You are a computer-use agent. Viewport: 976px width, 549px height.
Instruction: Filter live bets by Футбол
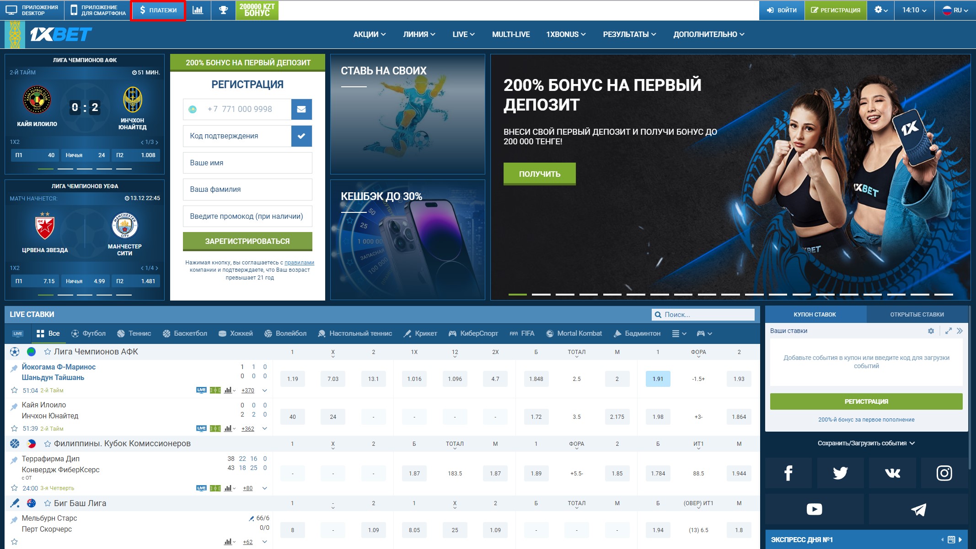(x=88, y=333)
